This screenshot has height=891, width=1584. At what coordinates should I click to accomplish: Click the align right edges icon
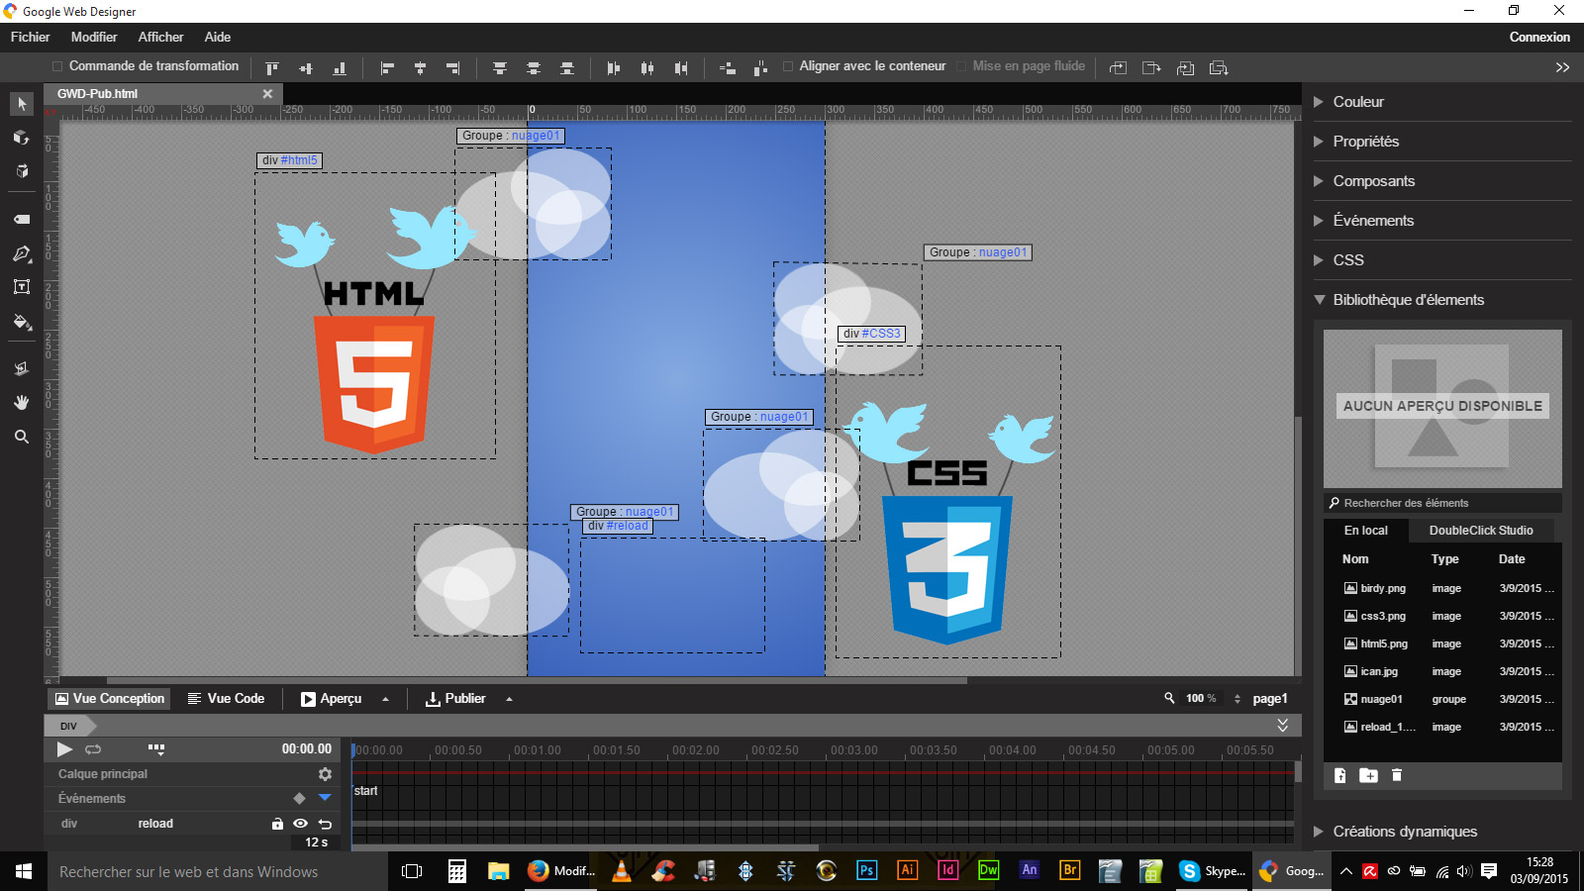(x=453, y=68)
